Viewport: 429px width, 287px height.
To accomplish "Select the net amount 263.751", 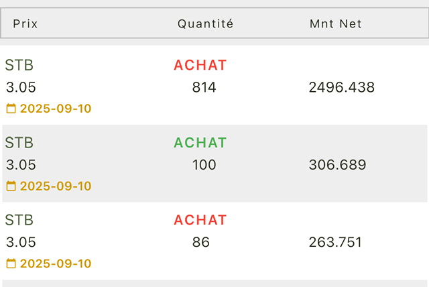I will pyautogui.click(x=335, y=242).
